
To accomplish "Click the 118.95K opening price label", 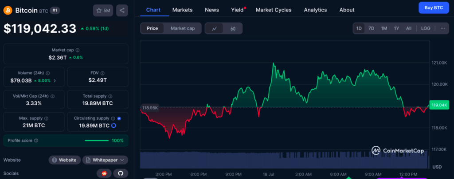I will pos(150,108).
